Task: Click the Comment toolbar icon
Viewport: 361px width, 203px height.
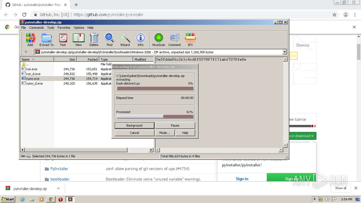Action: pos(175,39)
